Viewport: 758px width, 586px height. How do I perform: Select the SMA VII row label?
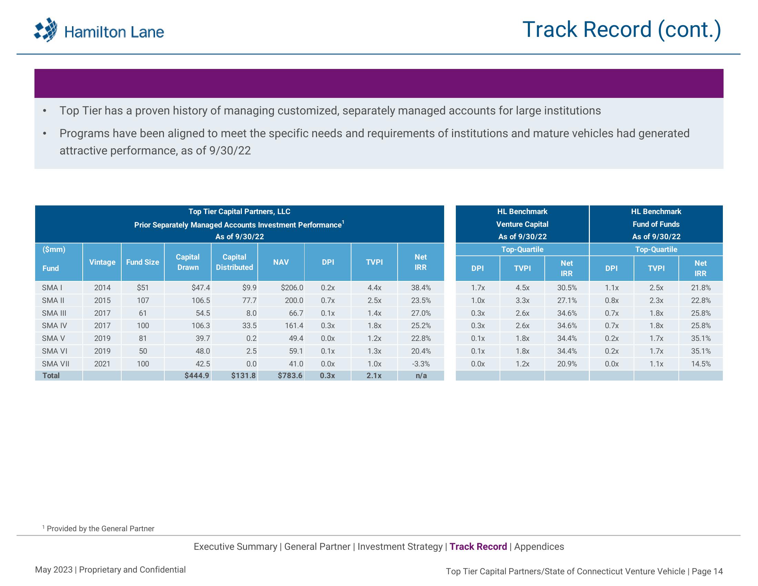pos(55,364)
